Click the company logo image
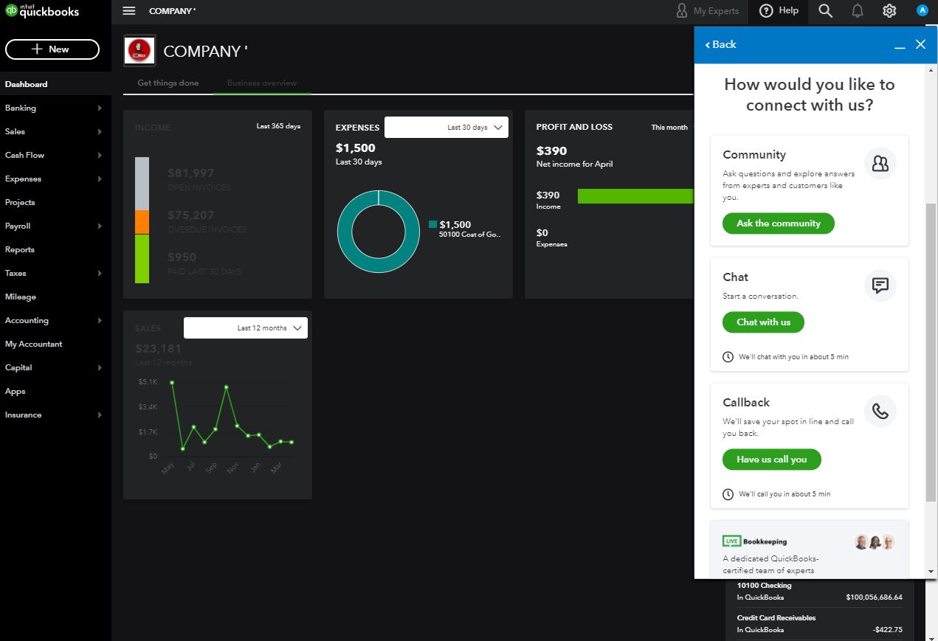The height and width of the screenshot is (641, 938). tap(139, 50)
